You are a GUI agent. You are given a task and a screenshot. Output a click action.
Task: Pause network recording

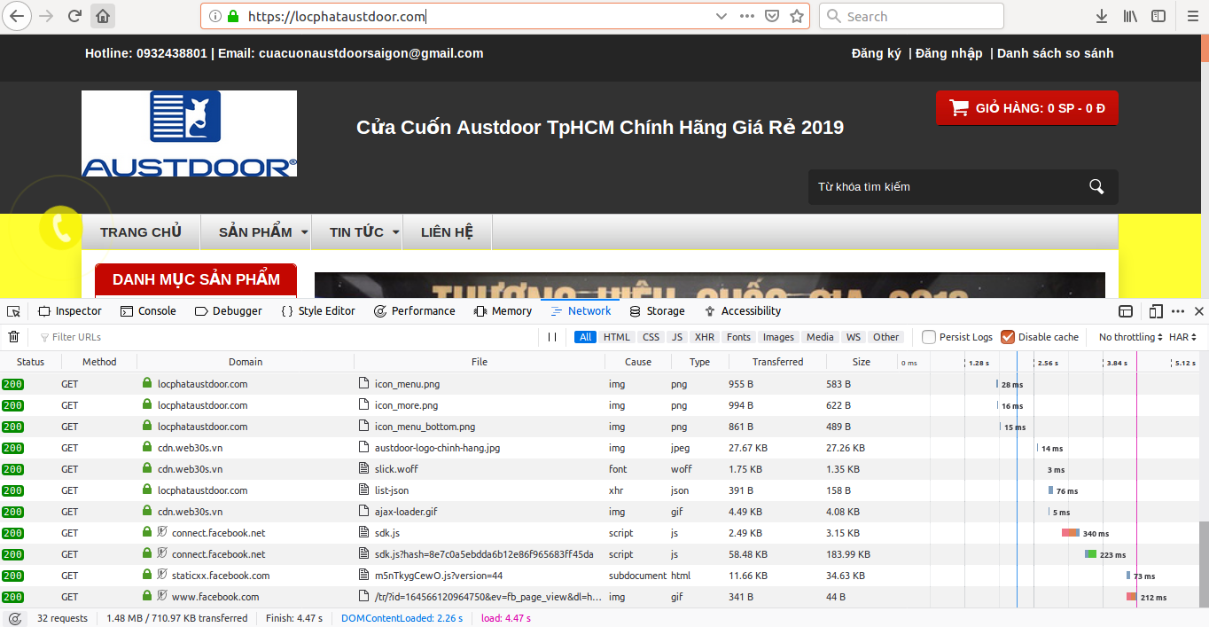pos(552,337)
